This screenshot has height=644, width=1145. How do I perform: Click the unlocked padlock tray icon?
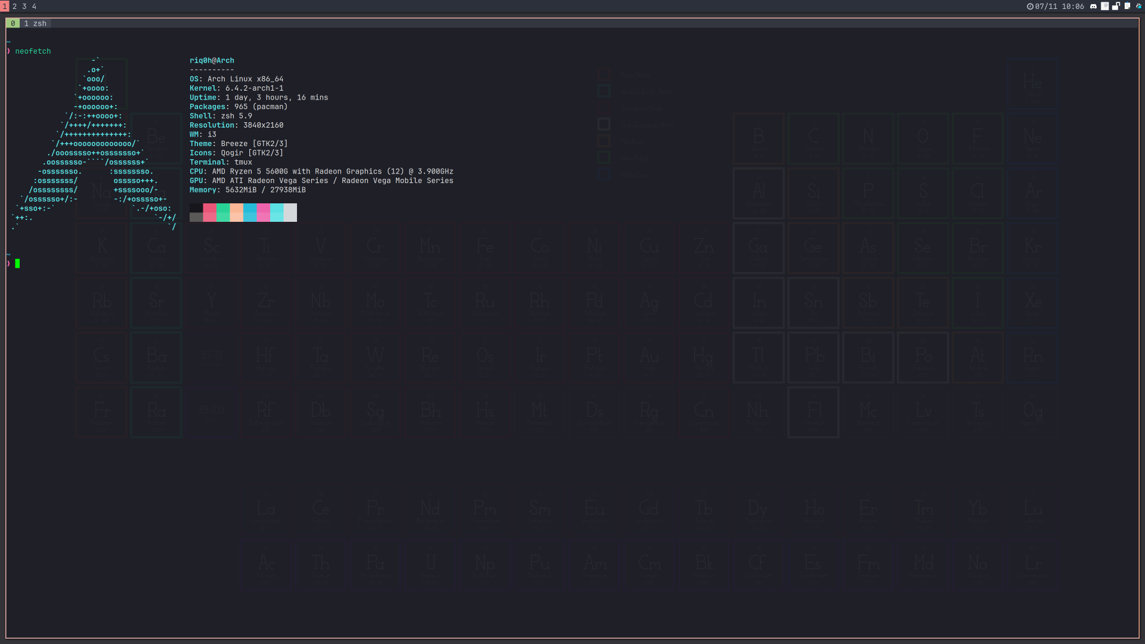coord(1116,7)
